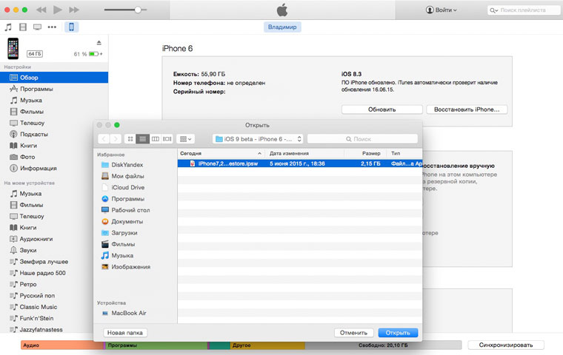Click the Синхронизировать button

pos(505,345)
